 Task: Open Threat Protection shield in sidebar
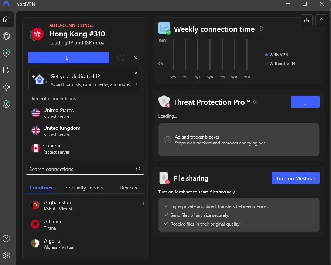point(6,53)
